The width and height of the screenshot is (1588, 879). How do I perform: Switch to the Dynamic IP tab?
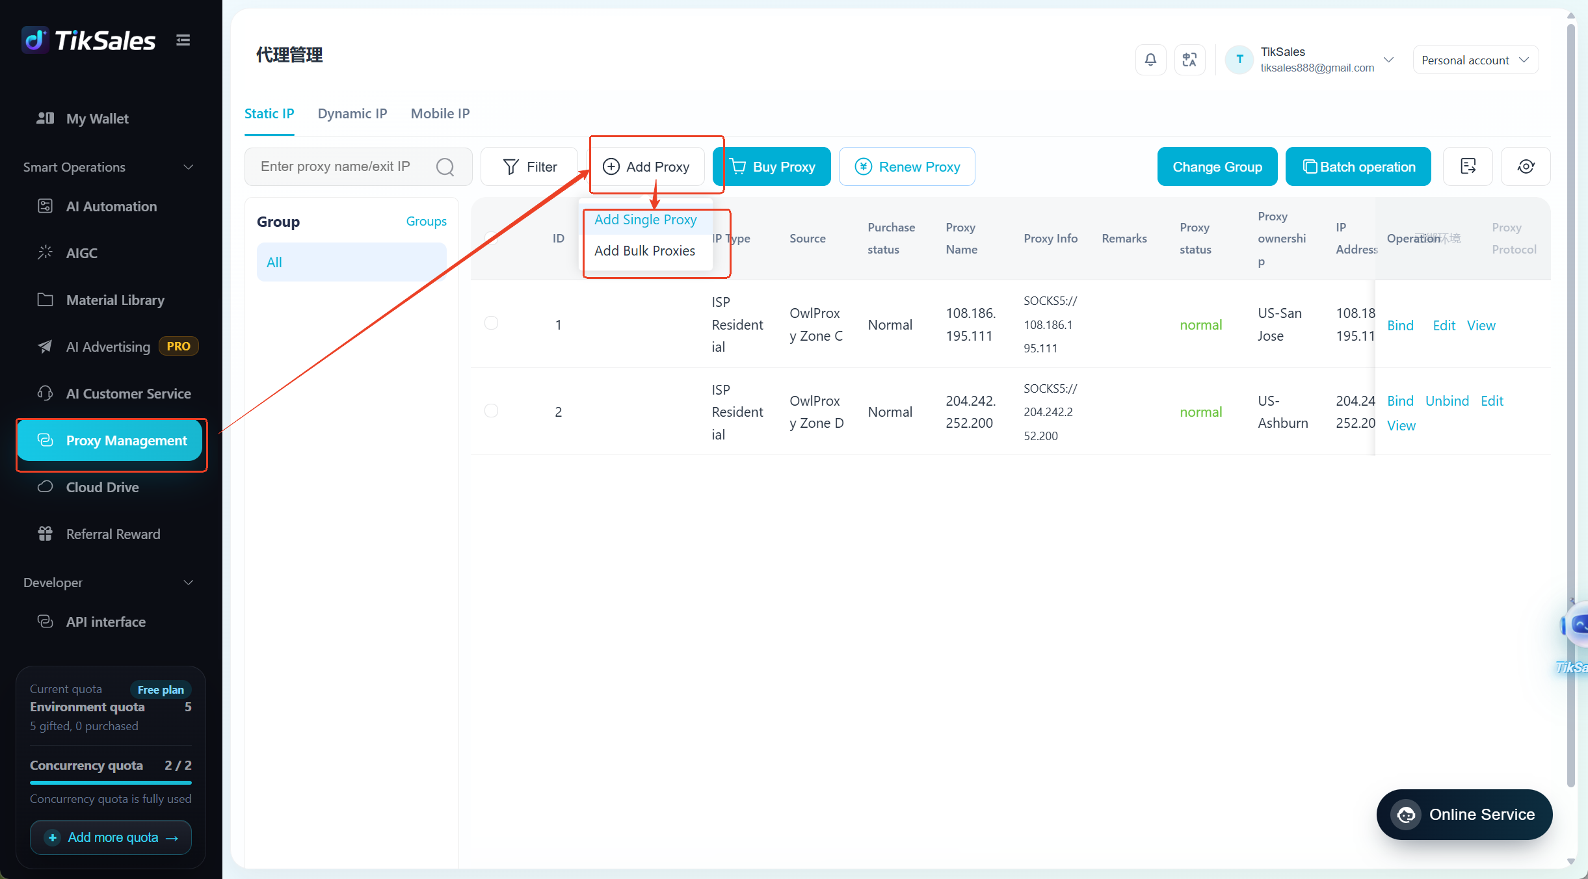coord(352,114)
